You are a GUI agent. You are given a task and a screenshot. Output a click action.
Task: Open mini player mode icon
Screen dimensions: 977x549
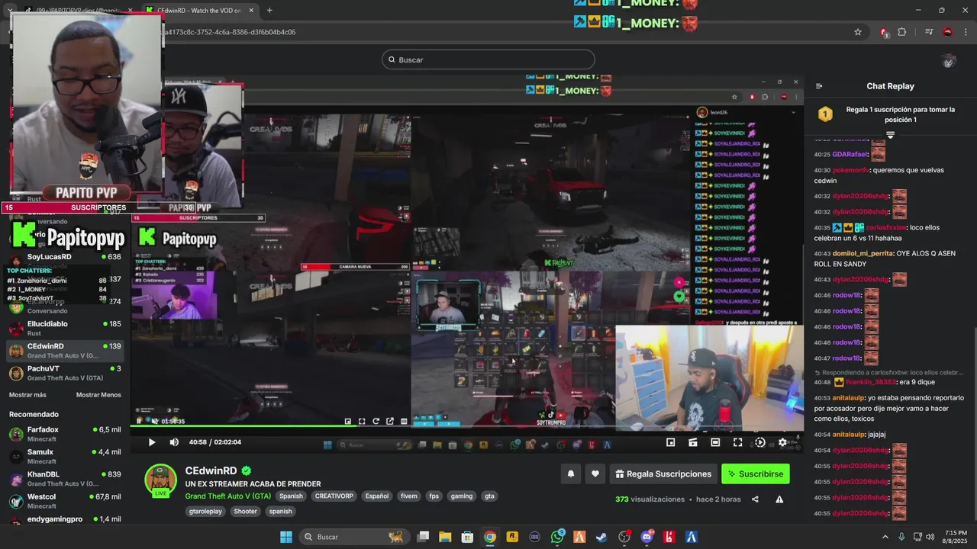pyautogui.click(x=670, y=442)
